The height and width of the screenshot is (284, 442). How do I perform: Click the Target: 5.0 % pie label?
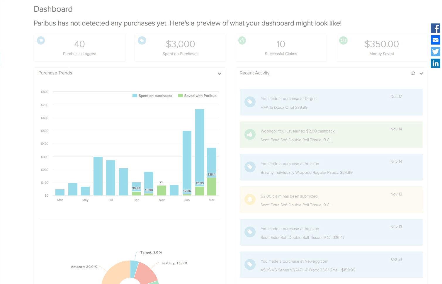(x=151, y=252)
